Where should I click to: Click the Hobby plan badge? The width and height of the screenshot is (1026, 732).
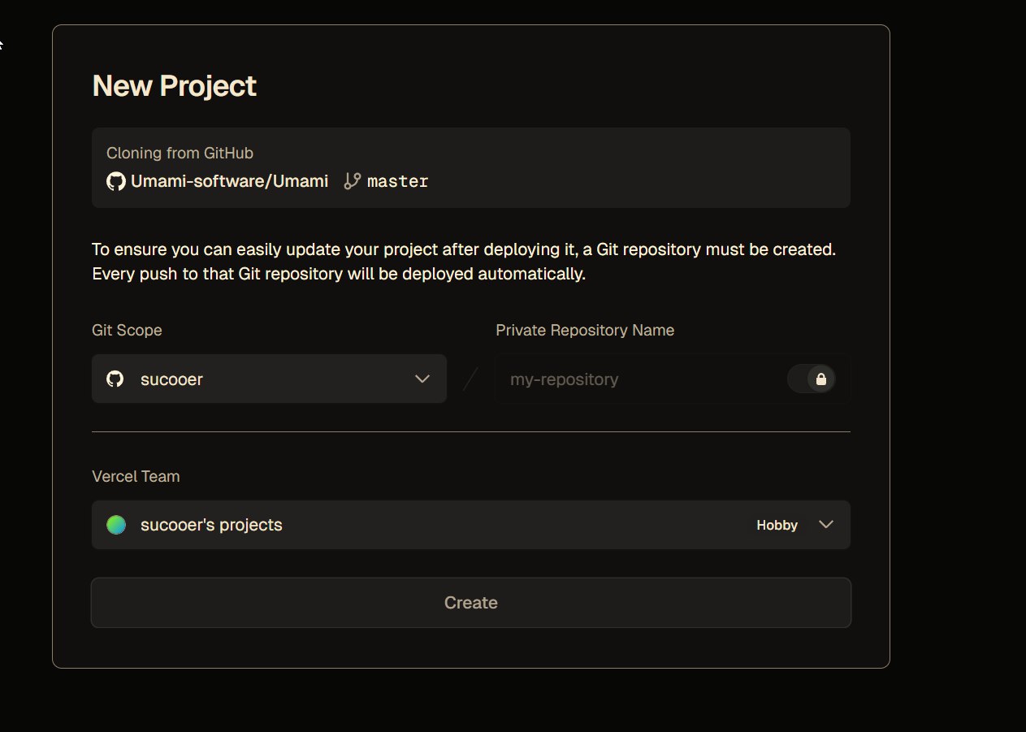pyautogui.click(x=777, y=525)
